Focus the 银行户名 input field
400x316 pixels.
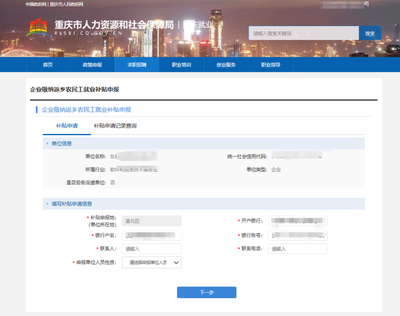point(151,235)
